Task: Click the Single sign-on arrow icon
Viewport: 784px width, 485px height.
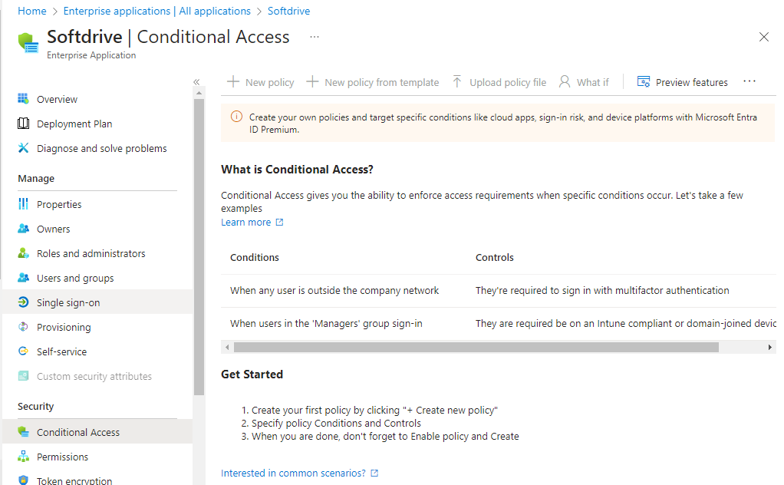Action: pos(23,302)
